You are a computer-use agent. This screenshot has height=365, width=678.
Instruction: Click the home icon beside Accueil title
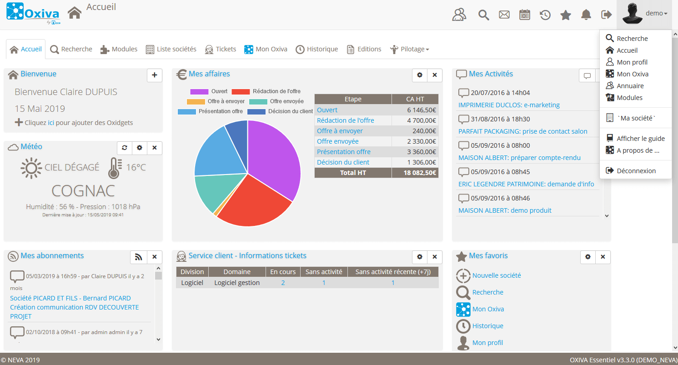tap(75, 13)
